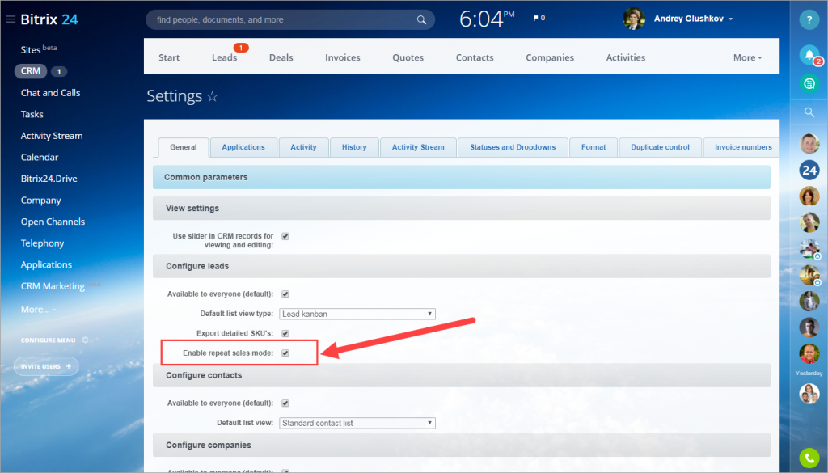828x473 pixels.
Task: Open CRM in the left sidebar
Action: coord(31,70)
